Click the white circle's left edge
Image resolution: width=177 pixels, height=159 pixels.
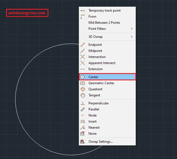pos(15,99)
